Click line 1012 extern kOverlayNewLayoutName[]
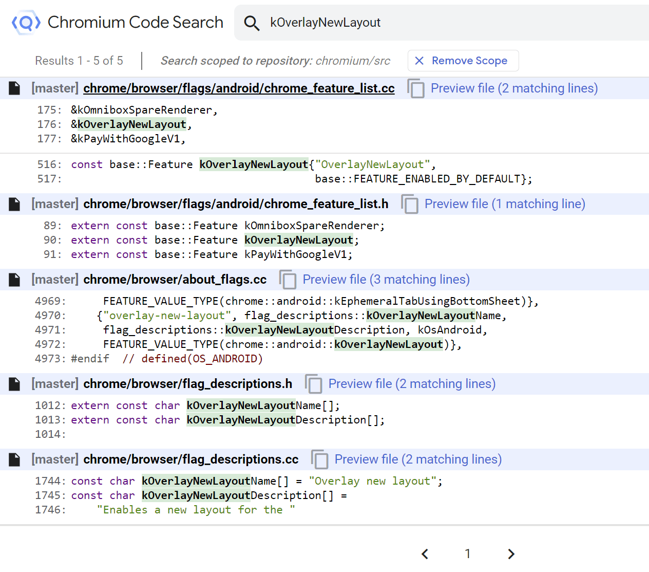649x572 pixels. click(205, 405)
